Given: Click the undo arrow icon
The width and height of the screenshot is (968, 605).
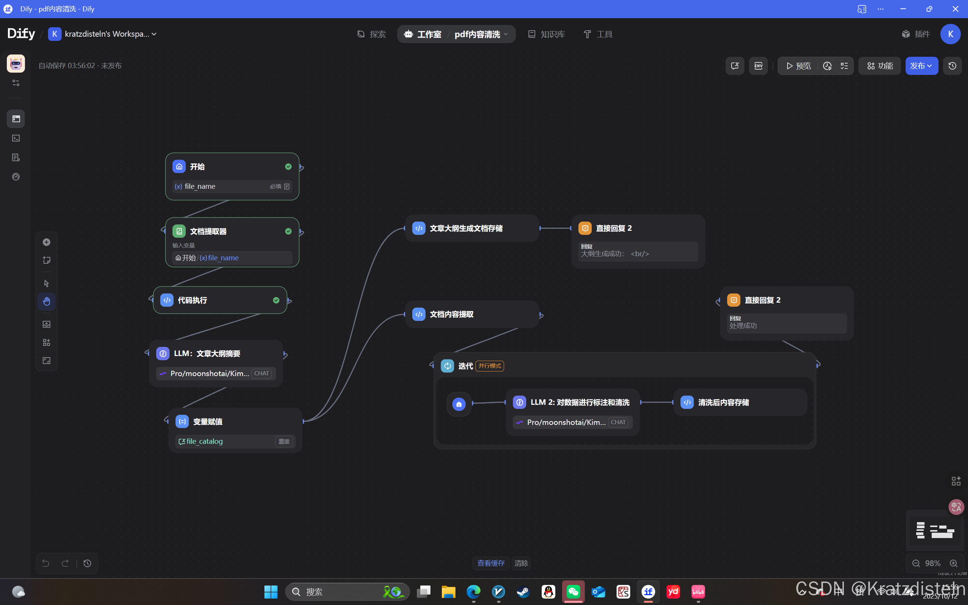Looking at the screenshot, I should pos(46,563).
